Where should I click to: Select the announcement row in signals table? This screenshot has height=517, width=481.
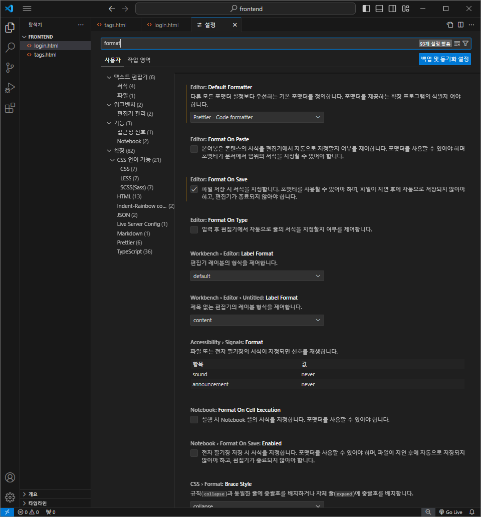tap(327, 384)
